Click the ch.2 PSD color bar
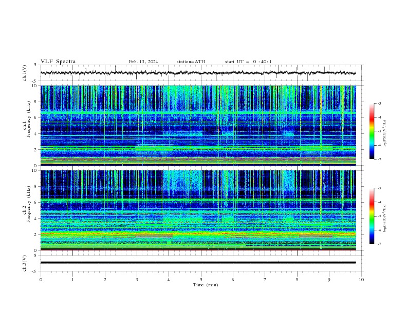407x314 pixels. [372, 216]
